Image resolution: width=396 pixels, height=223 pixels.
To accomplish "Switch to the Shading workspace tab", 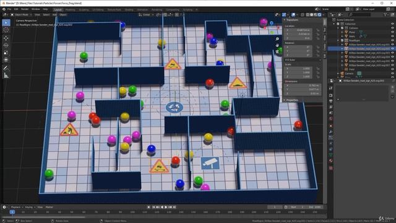I will [x=129, y=10].
